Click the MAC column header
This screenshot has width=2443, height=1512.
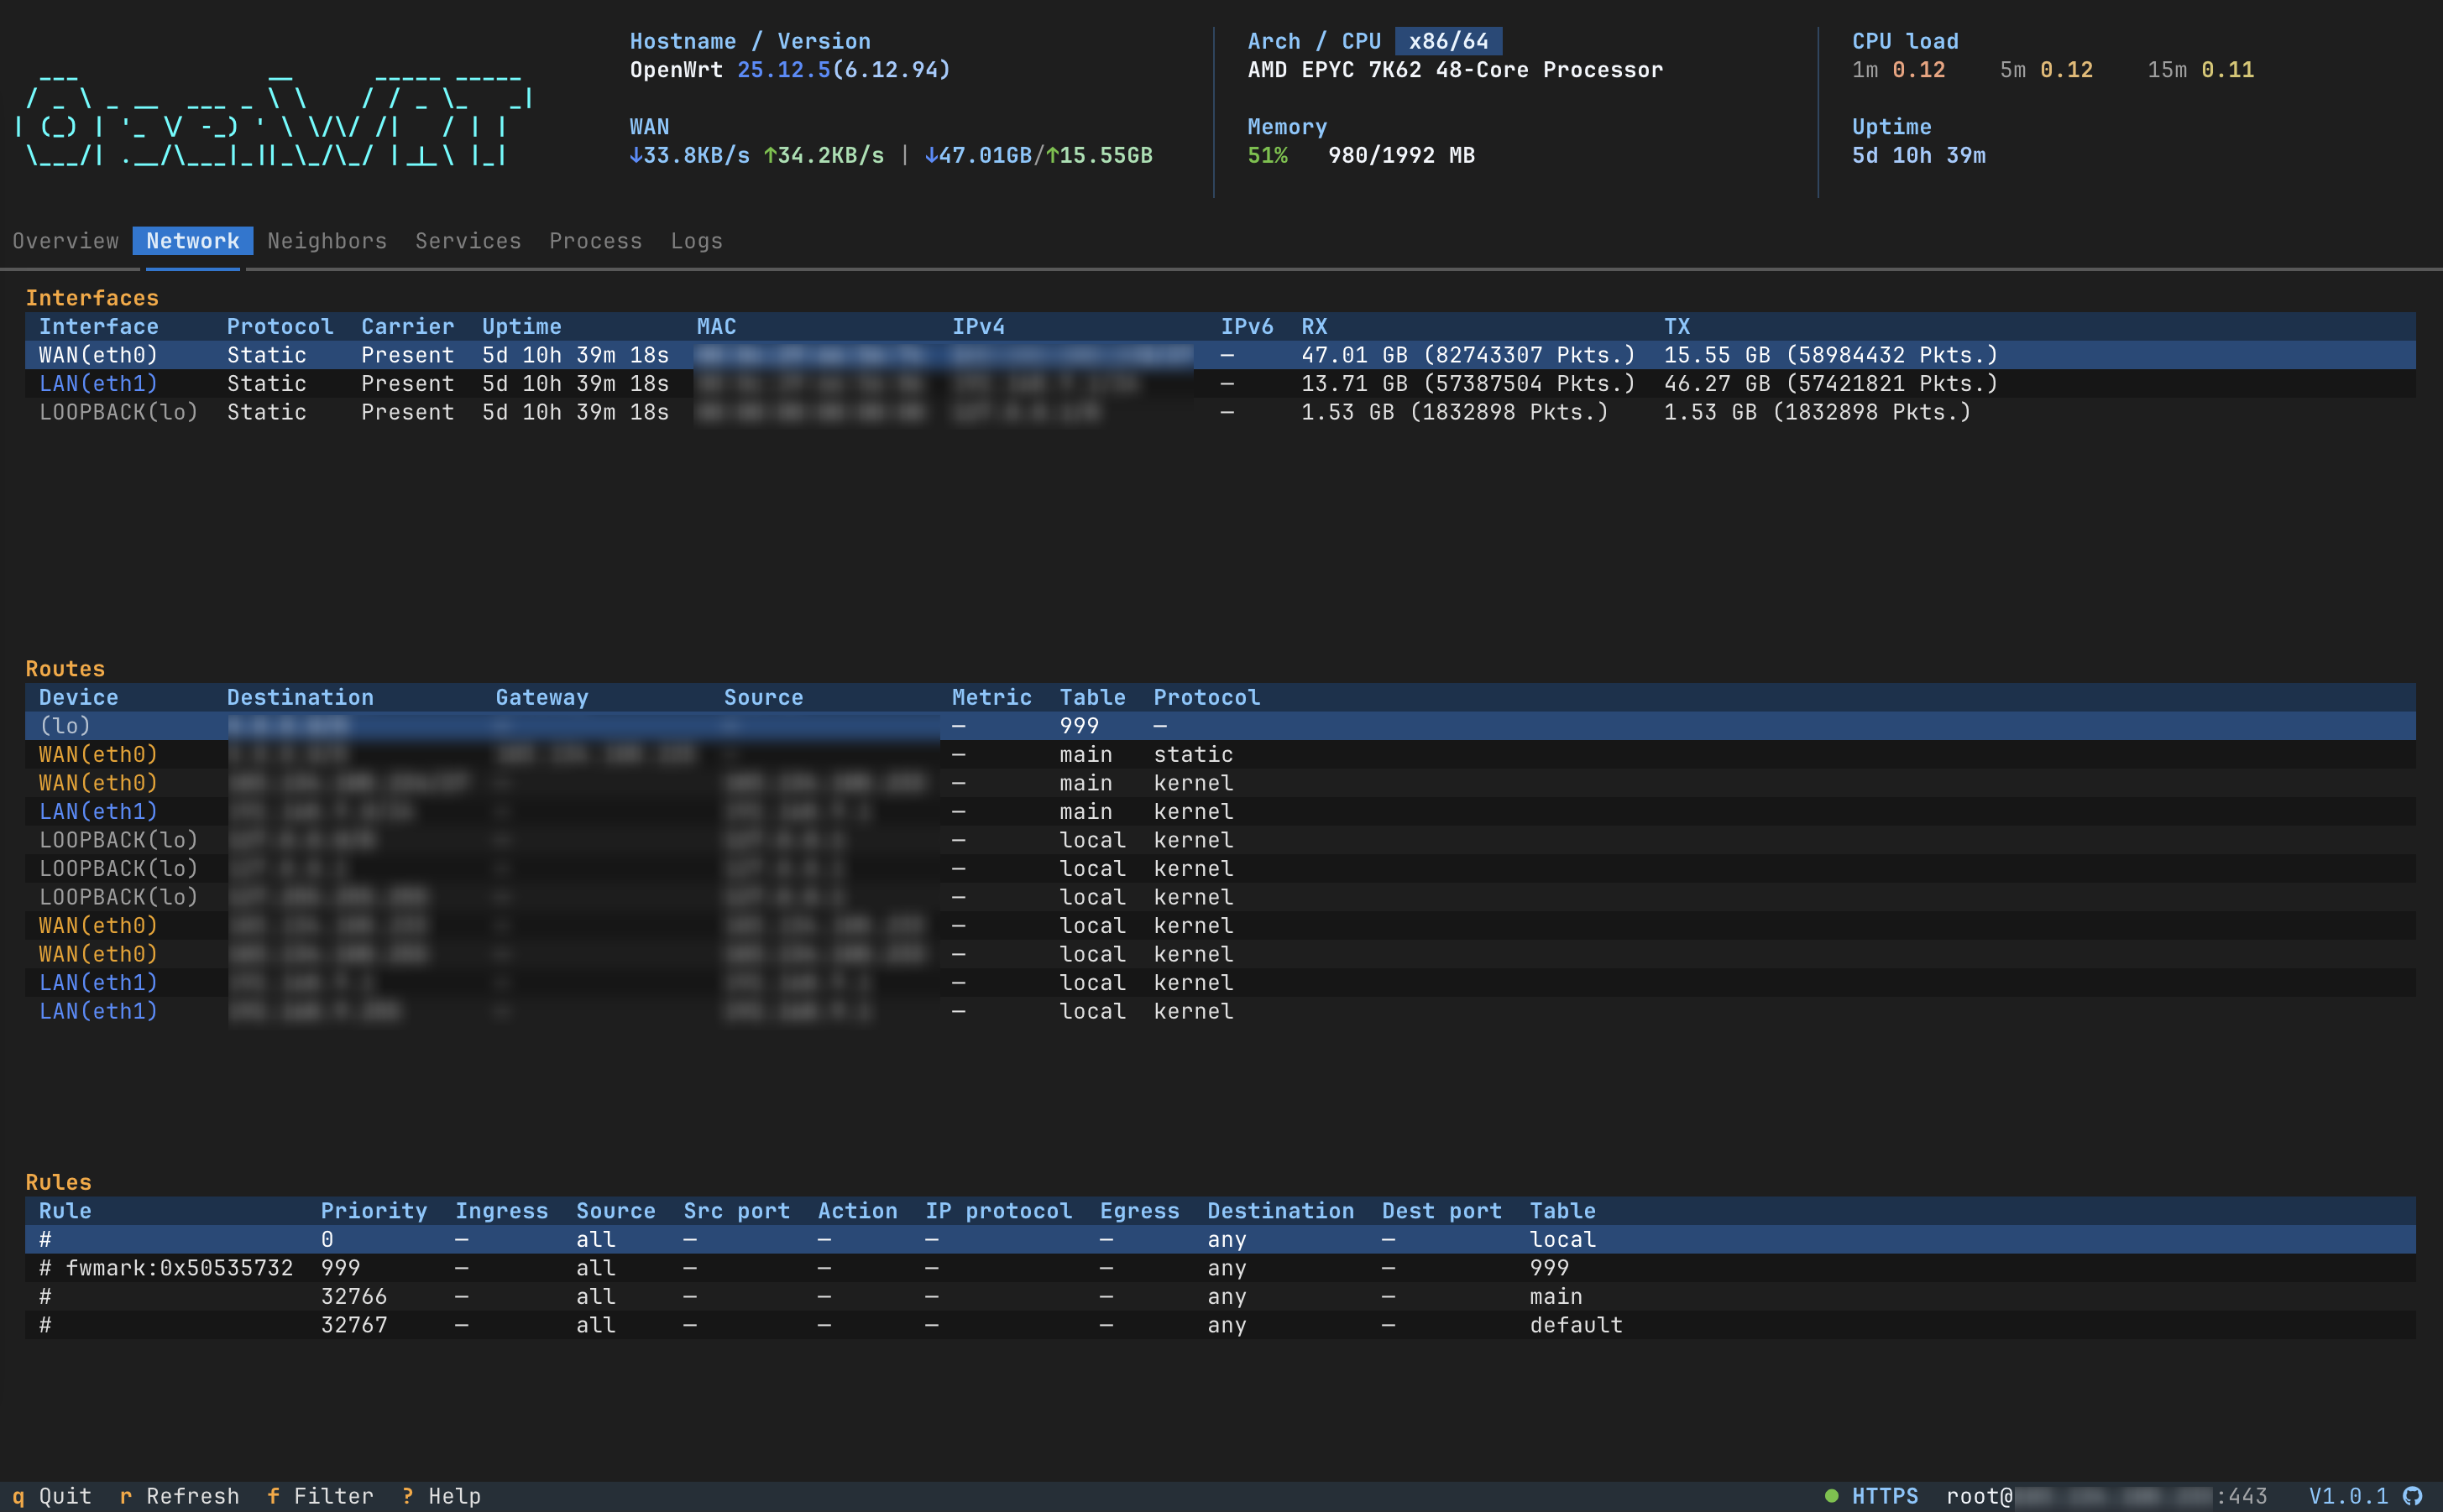(x=716, y=326)
